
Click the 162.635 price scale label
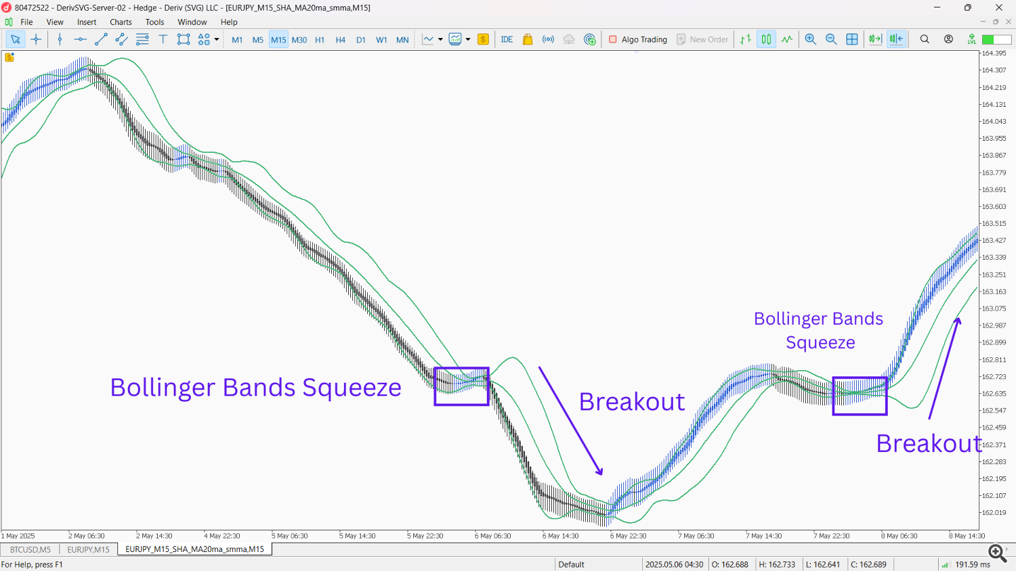[994, 394]
